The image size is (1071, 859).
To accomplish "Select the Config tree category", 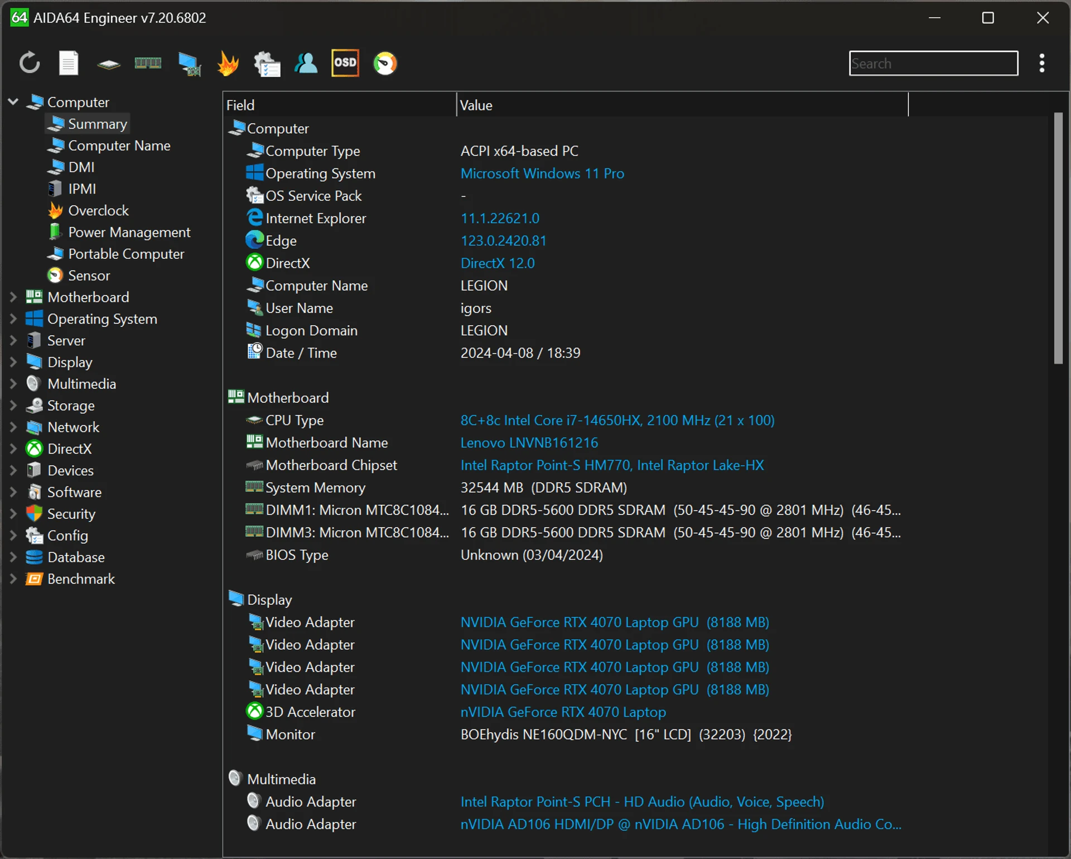I will (57, 537).
